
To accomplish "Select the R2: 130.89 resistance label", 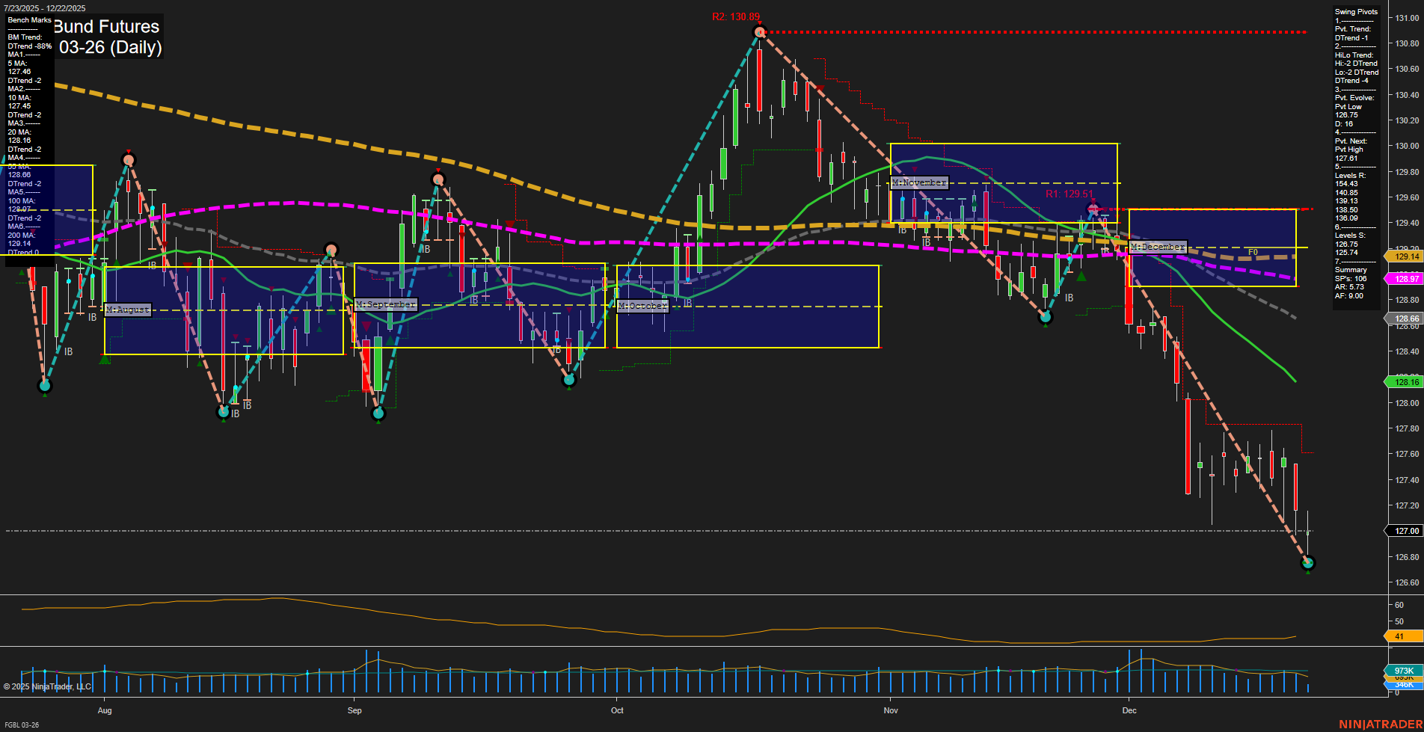I will click(x=735, y=14).
